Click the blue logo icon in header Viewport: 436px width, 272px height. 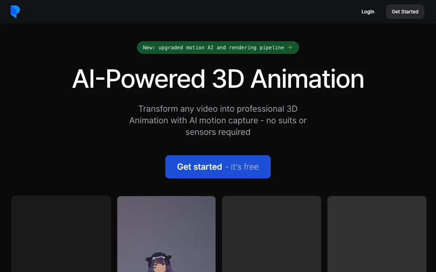[x=15, y=12]
